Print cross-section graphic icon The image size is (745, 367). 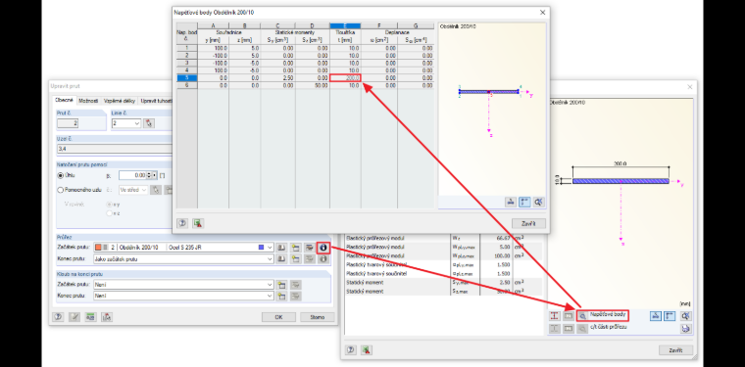(685, 328)
